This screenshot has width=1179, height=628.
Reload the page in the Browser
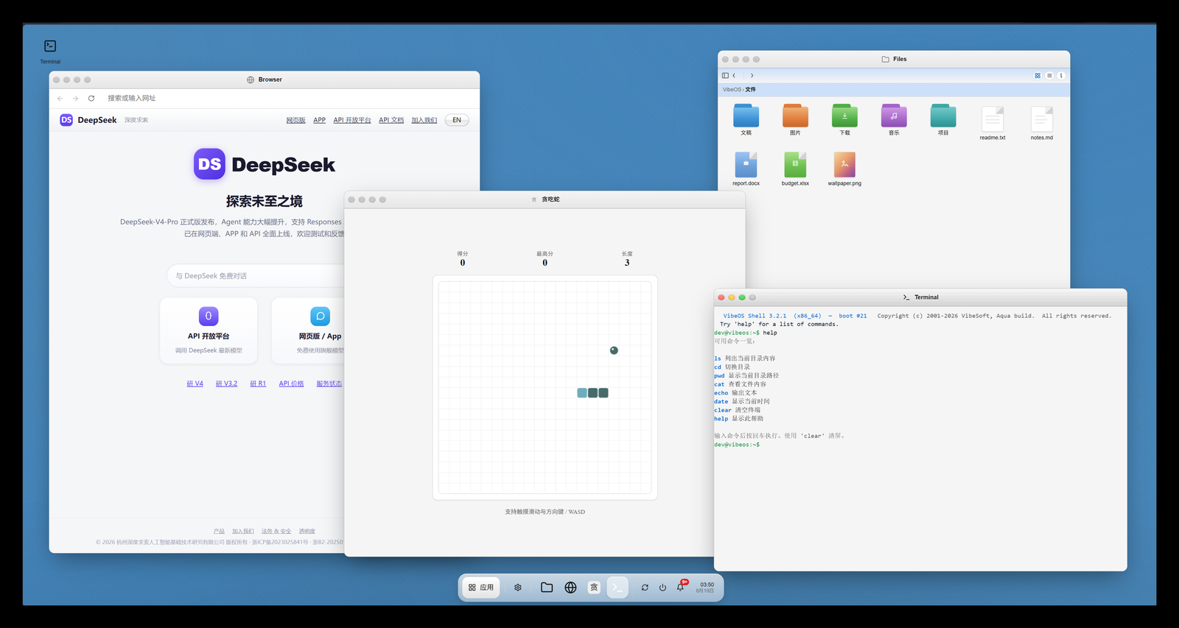[91, 99]
